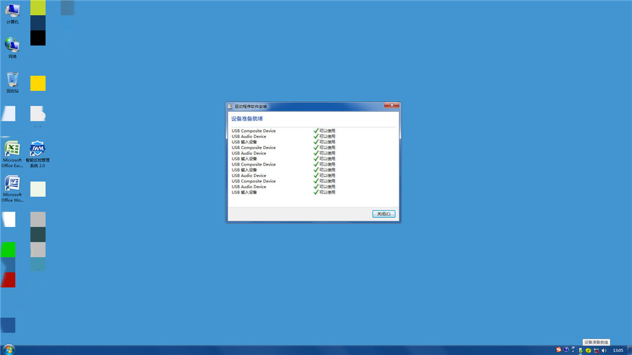
Task: Click the Windows Start orb
Action: point(9,350)
